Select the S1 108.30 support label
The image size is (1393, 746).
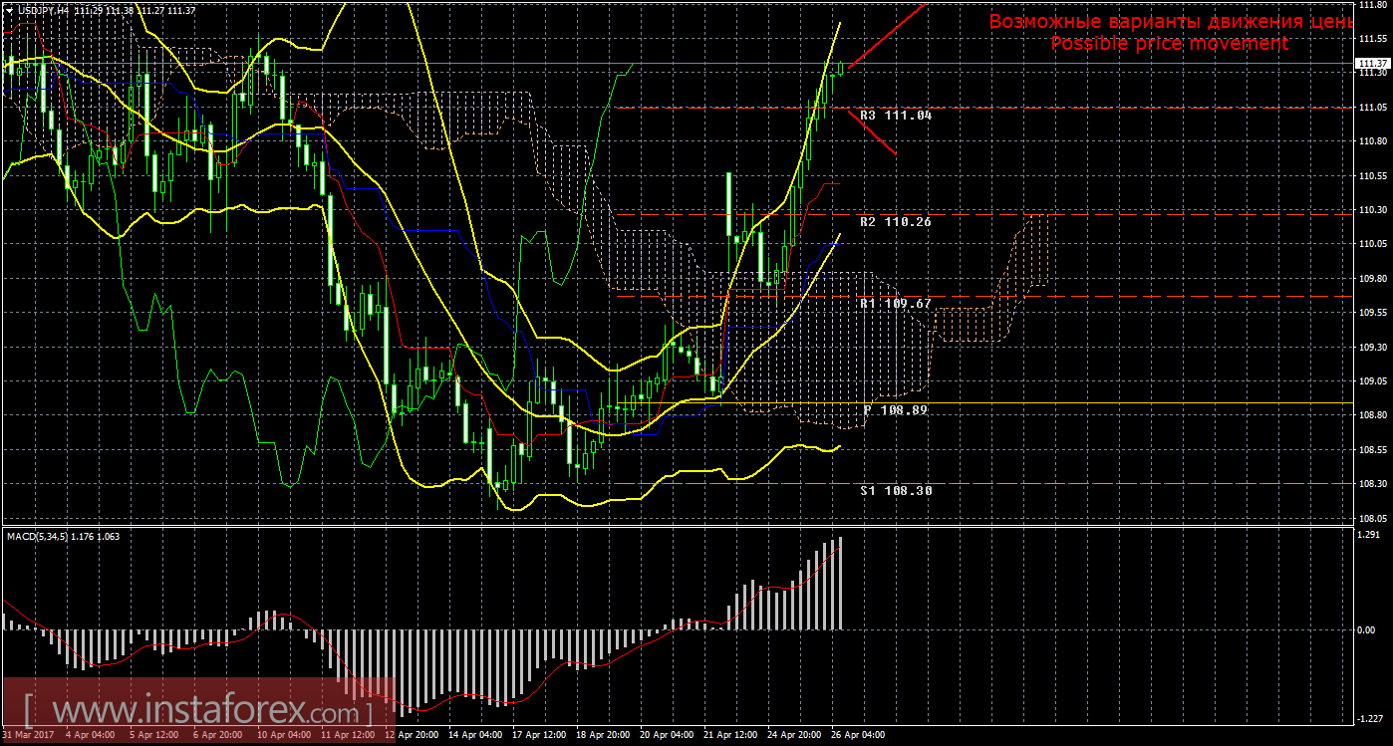895,490
